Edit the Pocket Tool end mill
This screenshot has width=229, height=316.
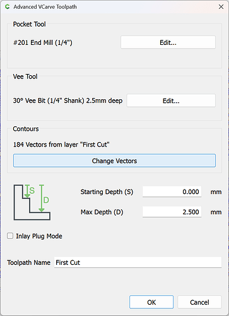(x=168, y=42)
